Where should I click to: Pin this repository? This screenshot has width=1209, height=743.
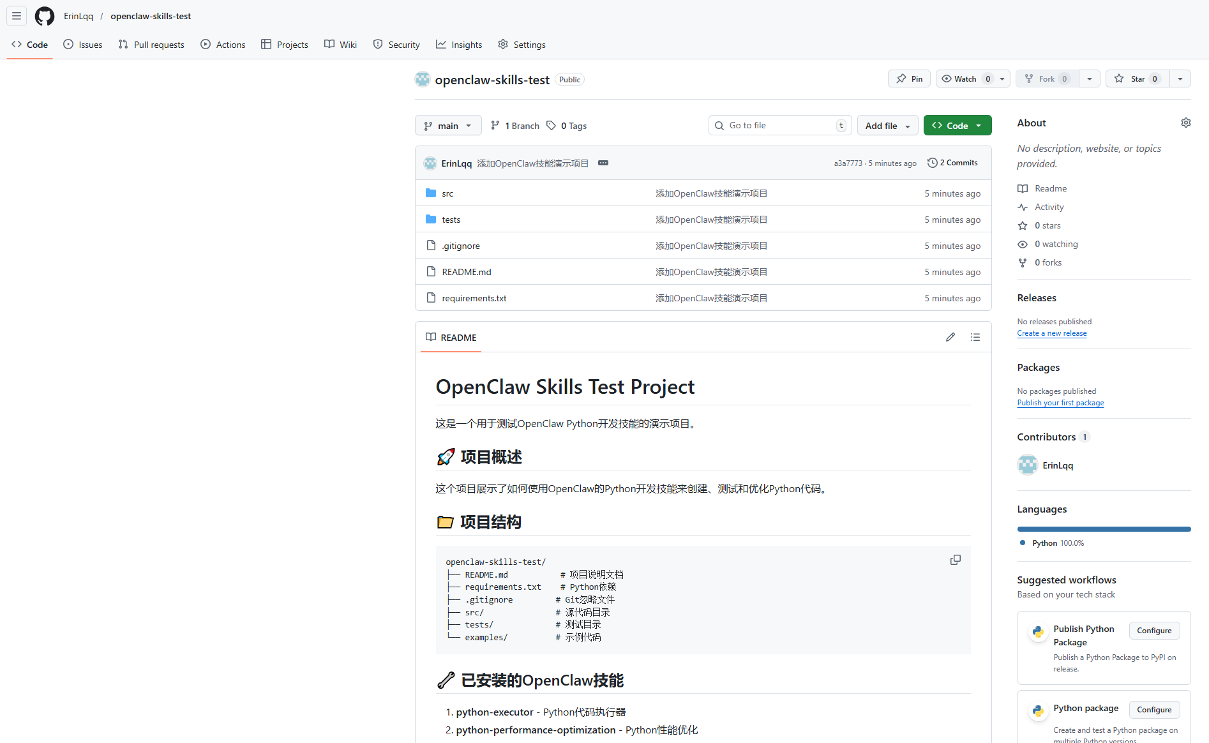coord(909,79)
